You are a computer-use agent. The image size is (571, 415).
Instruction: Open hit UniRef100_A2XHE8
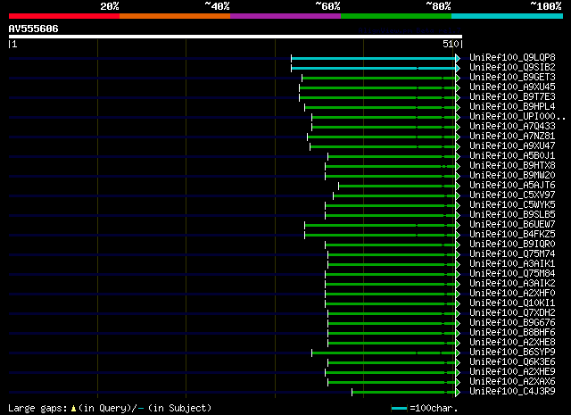(x=512, y=343)
